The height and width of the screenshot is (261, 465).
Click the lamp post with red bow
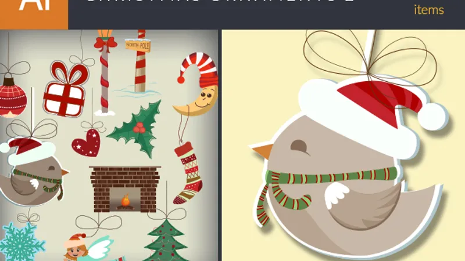105,72
